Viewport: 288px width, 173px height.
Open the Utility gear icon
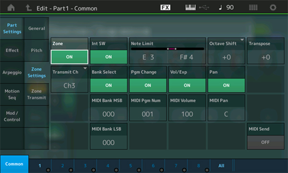[273, 8]
